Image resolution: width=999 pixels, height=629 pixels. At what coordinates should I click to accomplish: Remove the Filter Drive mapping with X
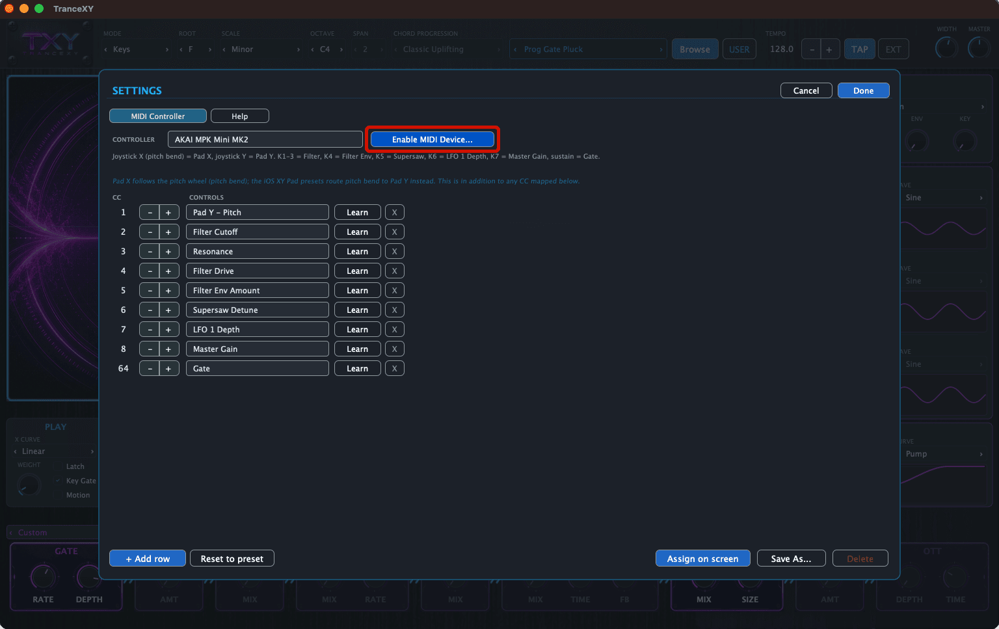click(x=394, y=271)
